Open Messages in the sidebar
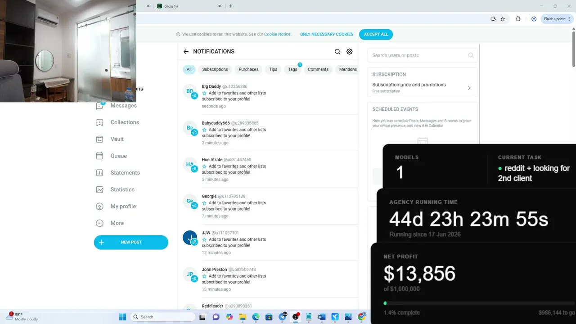 pos(123,106)
